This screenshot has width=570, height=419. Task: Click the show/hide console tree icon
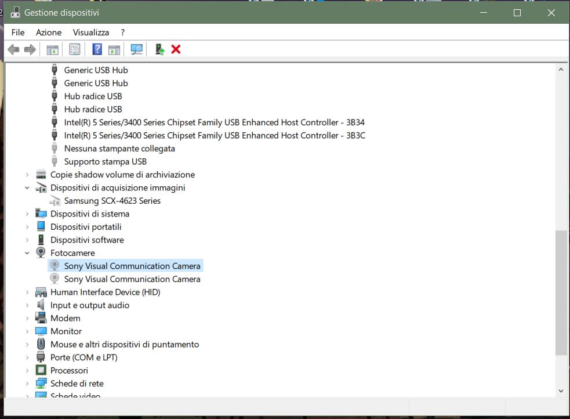[53, 50]
